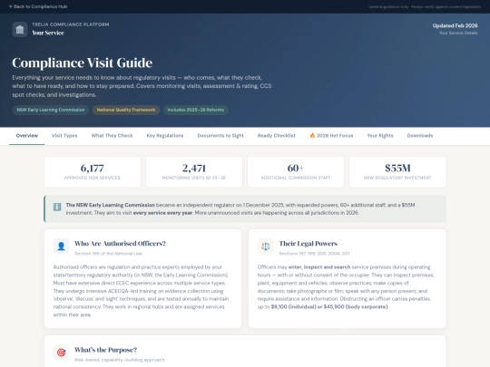Click the target icon beside What's the Purpose

[x=62, y=353]
